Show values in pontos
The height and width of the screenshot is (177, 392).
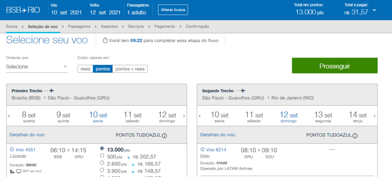[103, 69]
